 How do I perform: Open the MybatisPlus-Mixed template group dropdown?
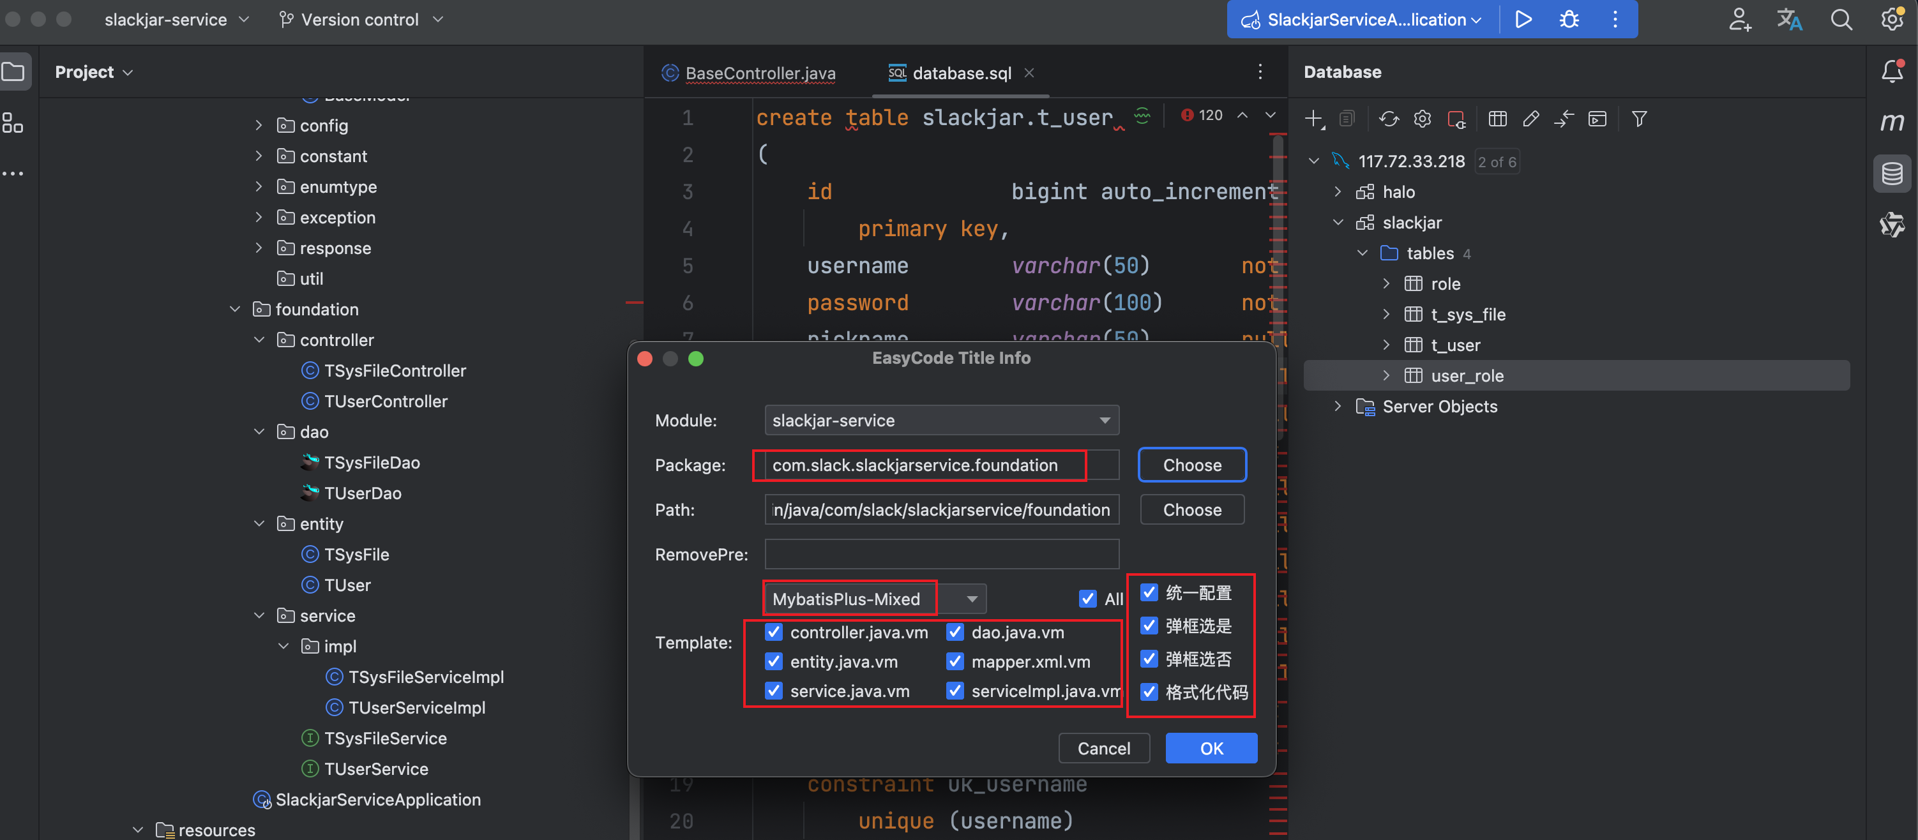[971, 599]
